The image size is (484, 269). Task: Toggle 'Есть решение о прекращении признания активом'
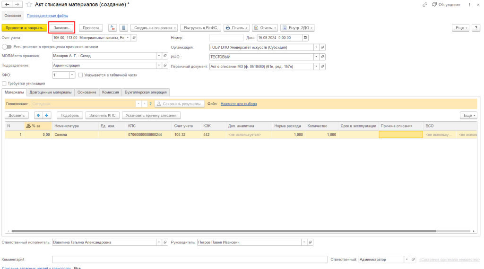7,47
